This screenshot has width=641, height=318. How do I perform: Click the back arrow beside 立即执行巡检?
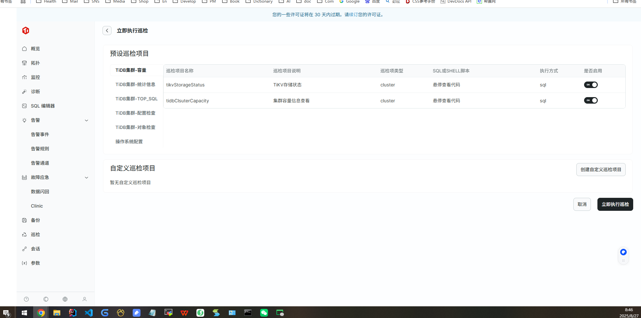click(107, 31)
